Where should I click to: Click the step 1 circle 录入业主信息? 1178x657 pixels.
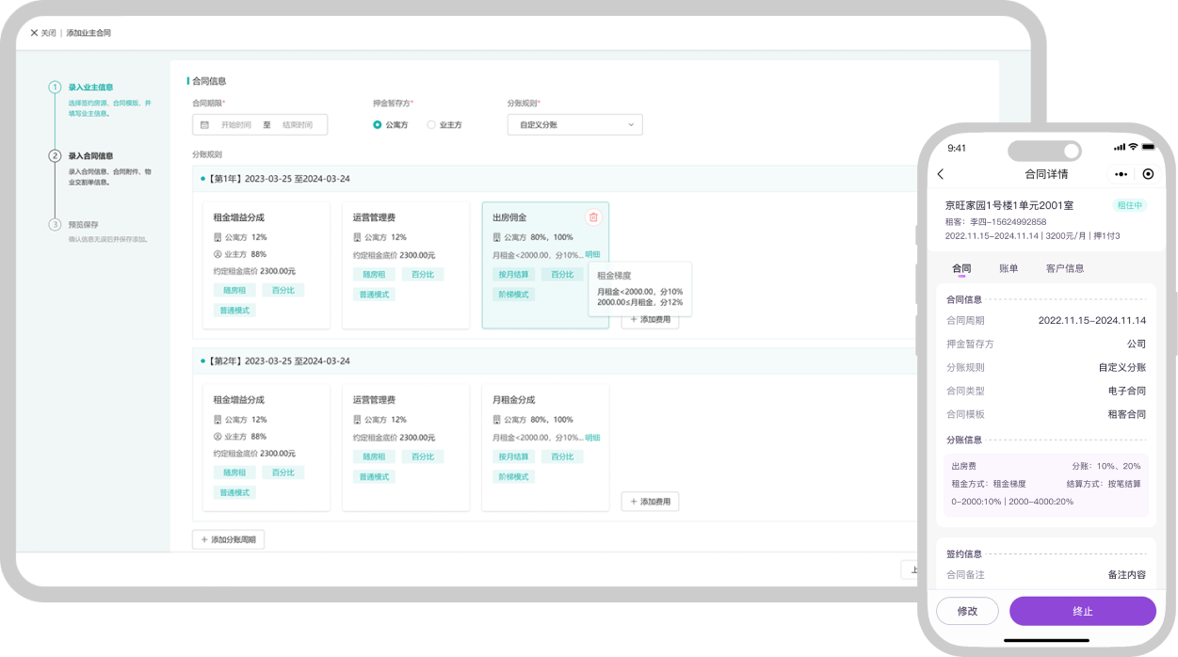[x=55, y=88]
